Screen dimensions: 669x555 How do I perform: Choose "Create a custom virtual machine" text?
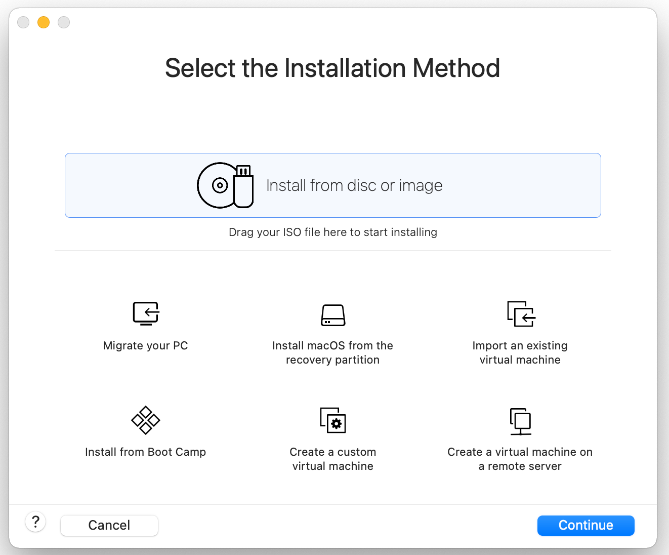coord(333,459)
